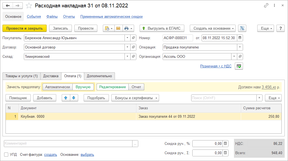Open the Операция dropdown arrow
This screenshot has width=288, height=161.
[x=240, y=47]
